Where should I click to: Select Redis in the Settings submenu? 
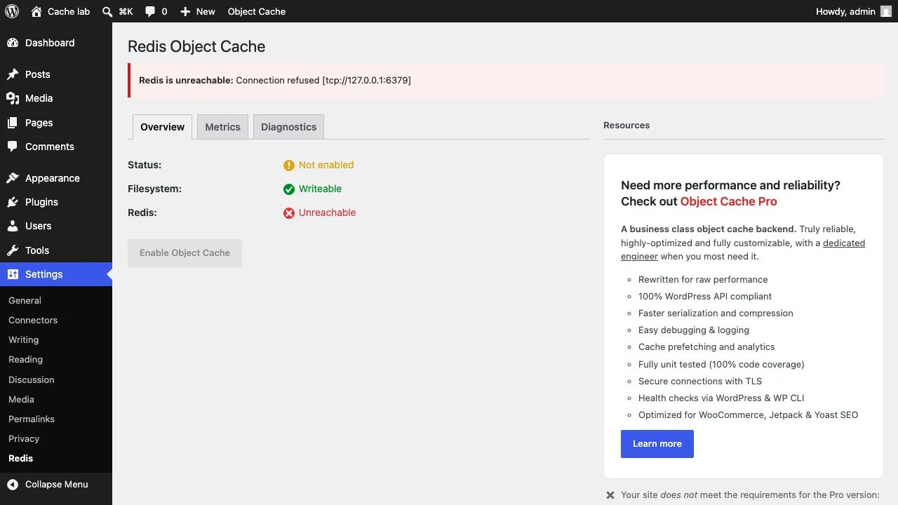[x=20, y=458]
